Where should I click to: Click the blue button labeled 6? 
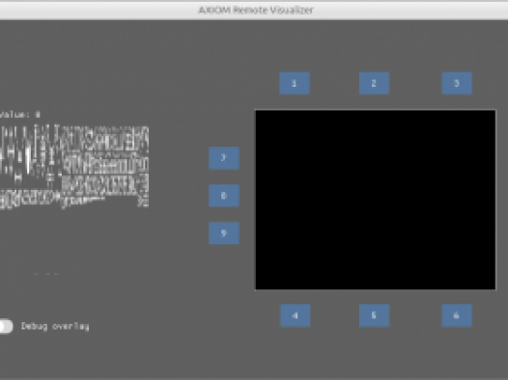tap(457, 315)
